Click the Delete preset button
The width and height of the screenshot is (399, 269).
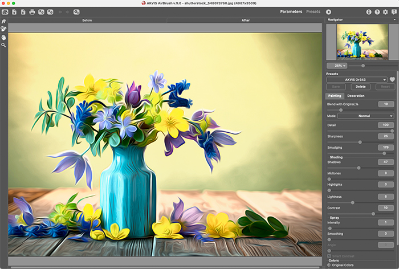point(360,87)
